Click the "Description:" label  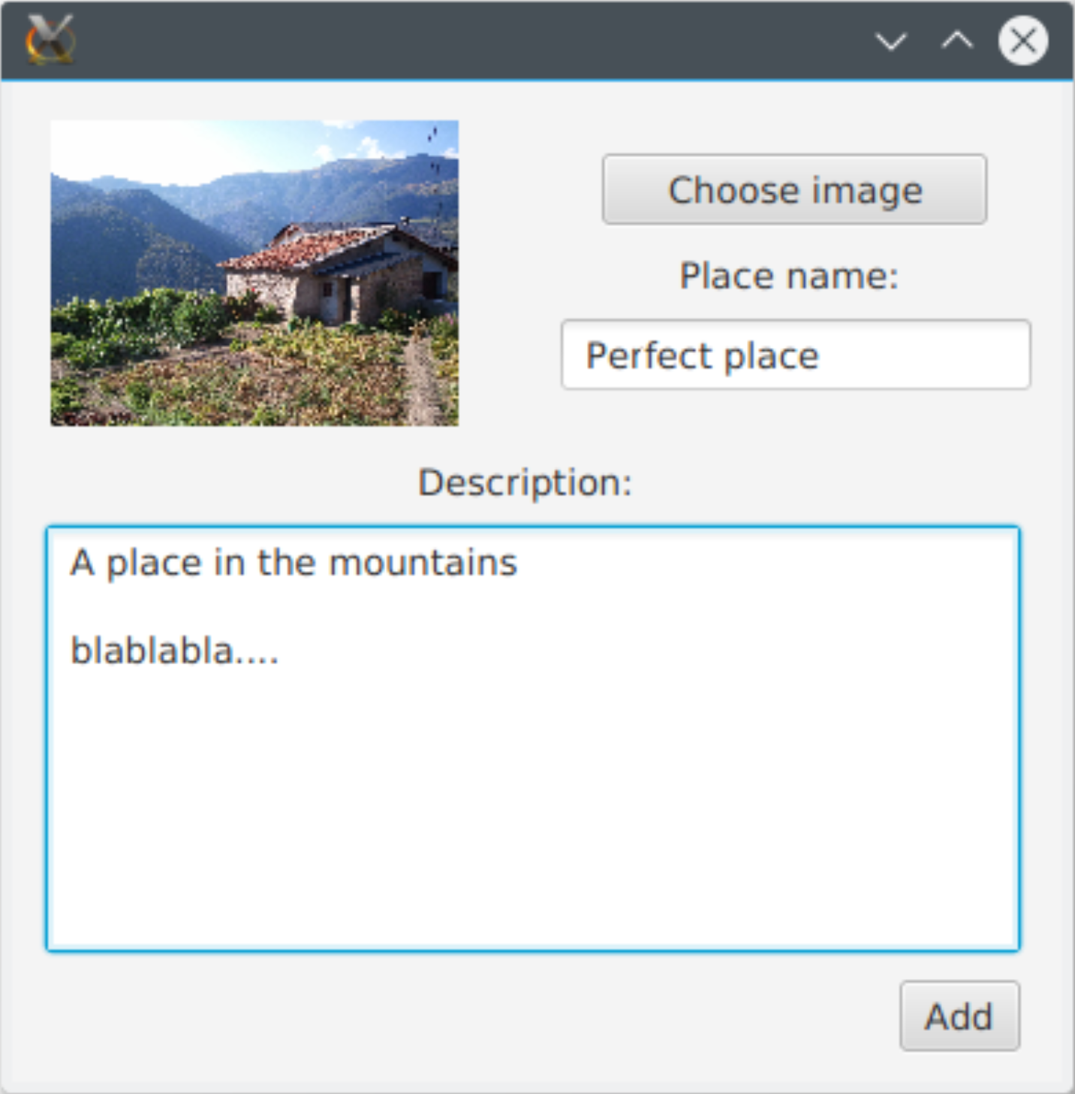525,482
